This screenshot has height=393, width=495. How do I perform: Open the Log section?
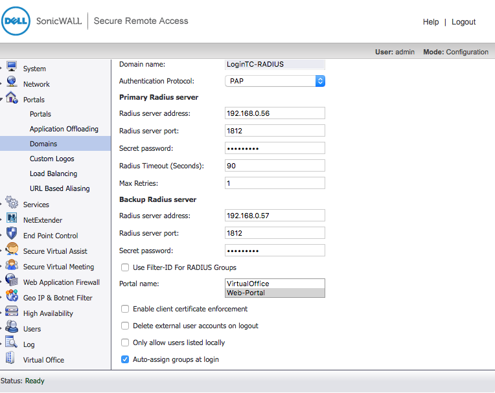pos(29,344)
